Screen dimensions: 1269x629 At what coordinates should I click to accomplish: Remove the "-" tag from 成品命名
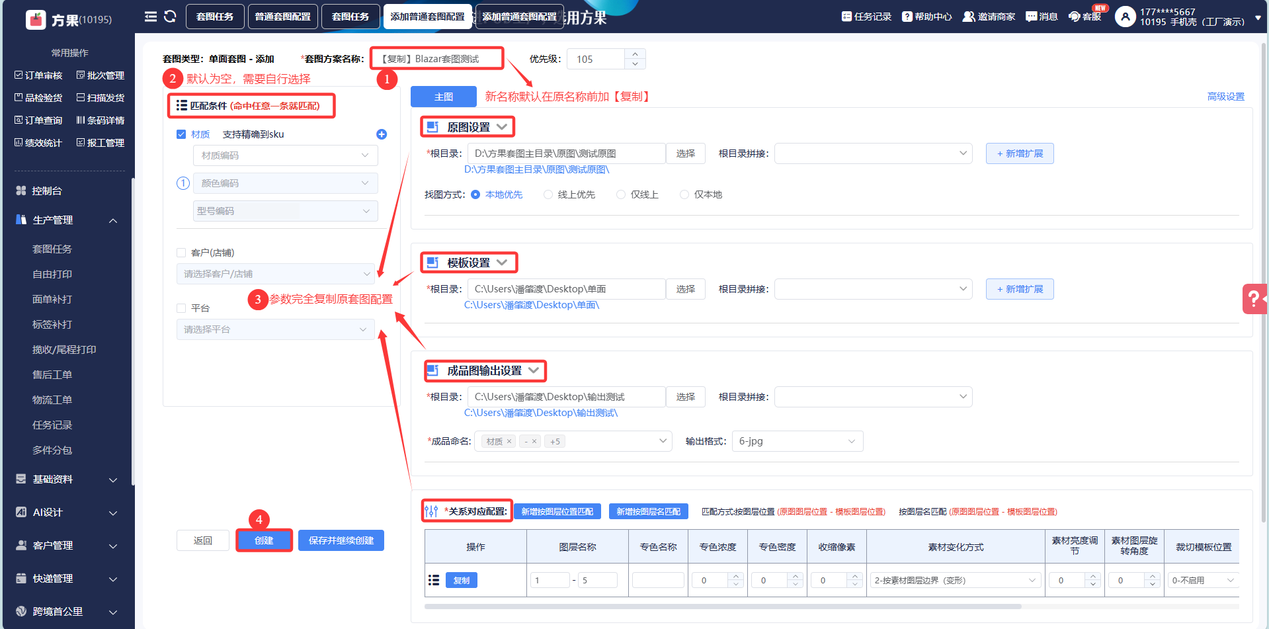(x=534, y=441)
